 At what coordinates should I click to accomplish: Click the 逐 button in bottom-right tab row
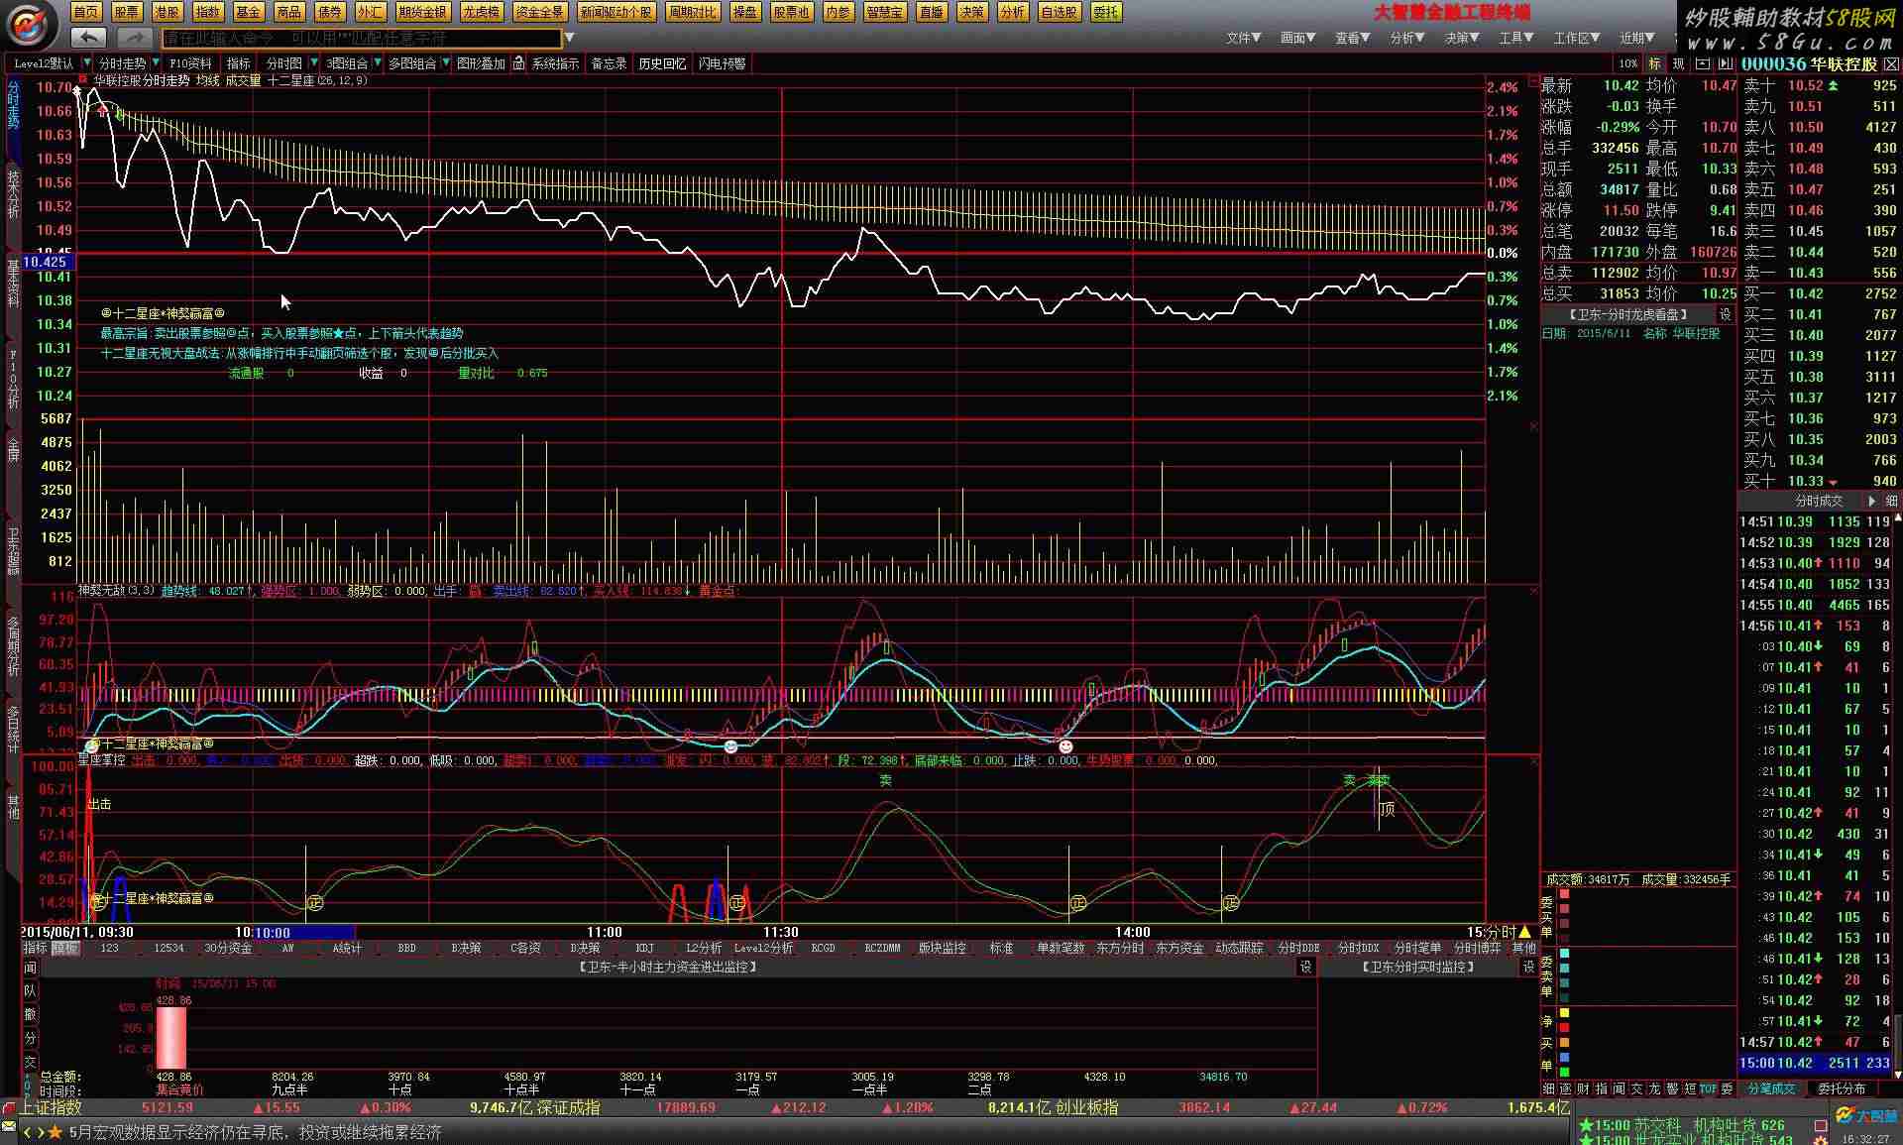(1566, 1088)
